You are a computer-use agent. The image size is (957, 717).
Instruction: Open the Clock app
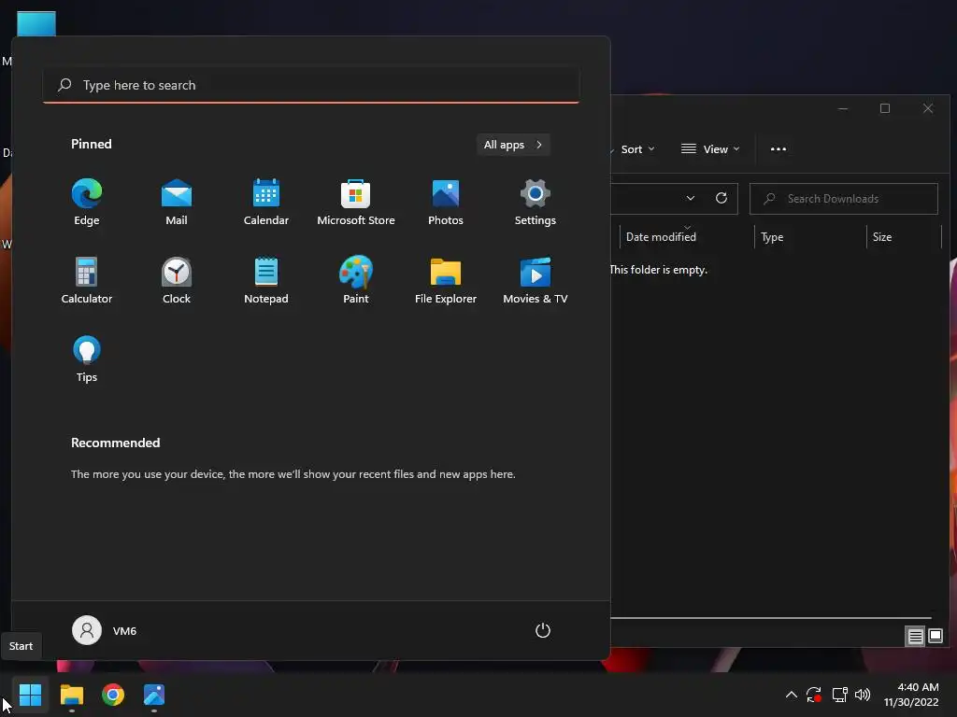pyautogui.click(x=177, y=281)
